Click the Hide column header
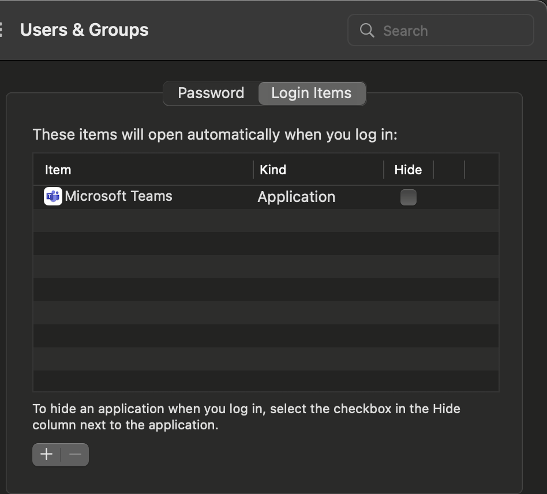Screen dimensions: 547x494 click(408, 170)
